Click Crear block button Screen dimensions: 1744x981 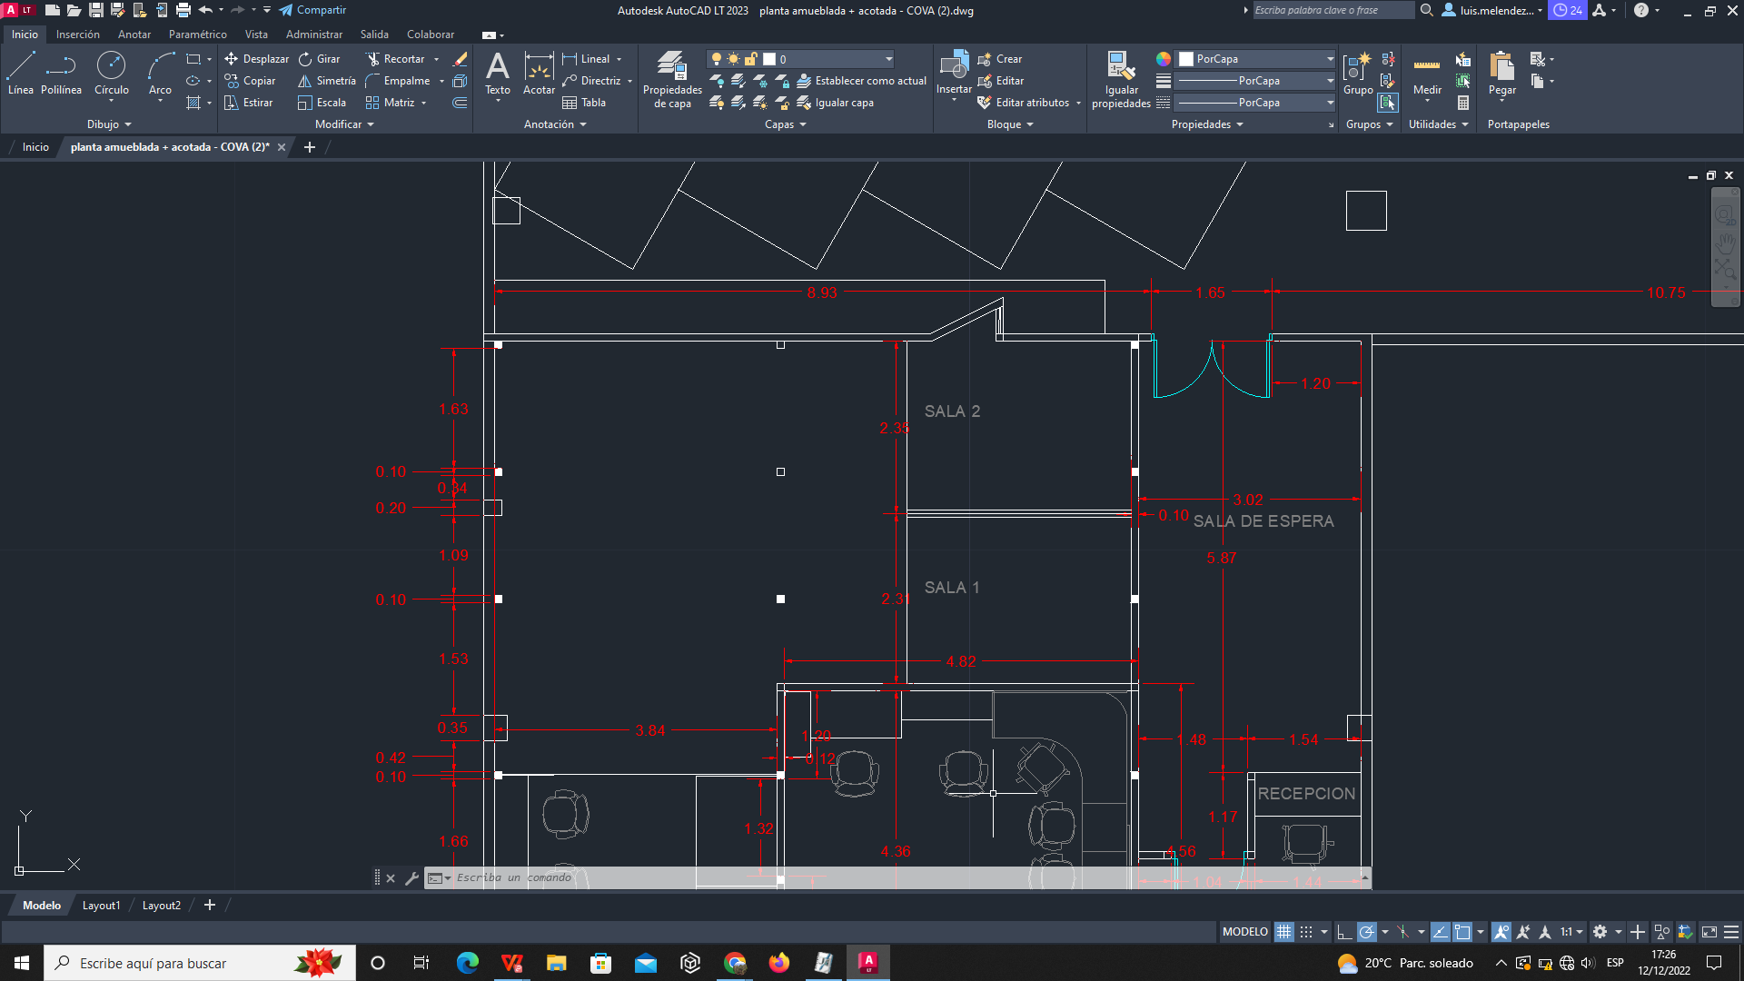[x=999, y=59]
